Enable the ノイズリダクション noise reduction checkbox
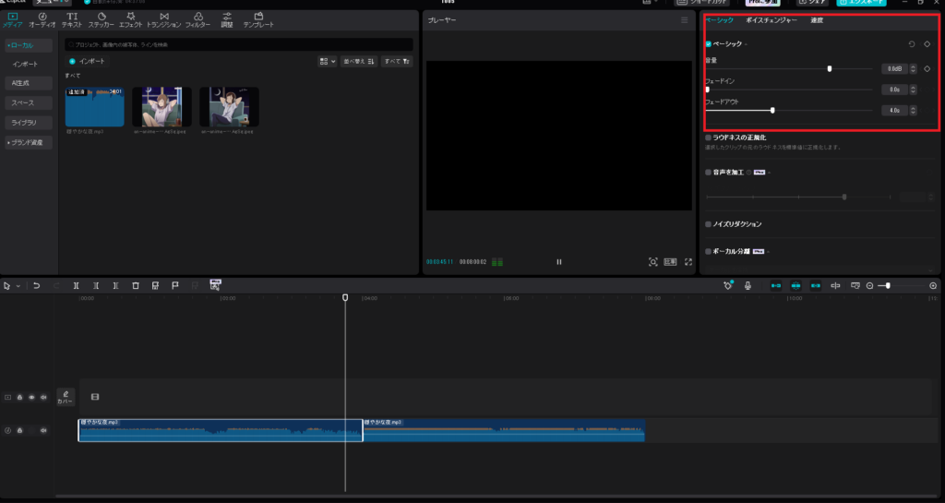 [708, 224]
